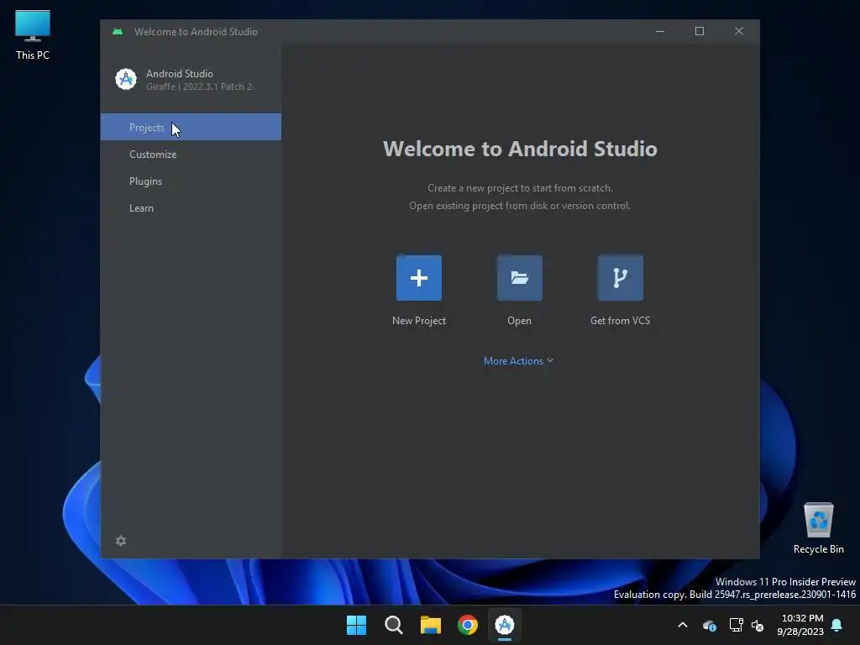The width and height of the screenshot is (860, 645).
Task: Click the muted volume tray icon
Action: pyautogui.click(x=758, y=625)
